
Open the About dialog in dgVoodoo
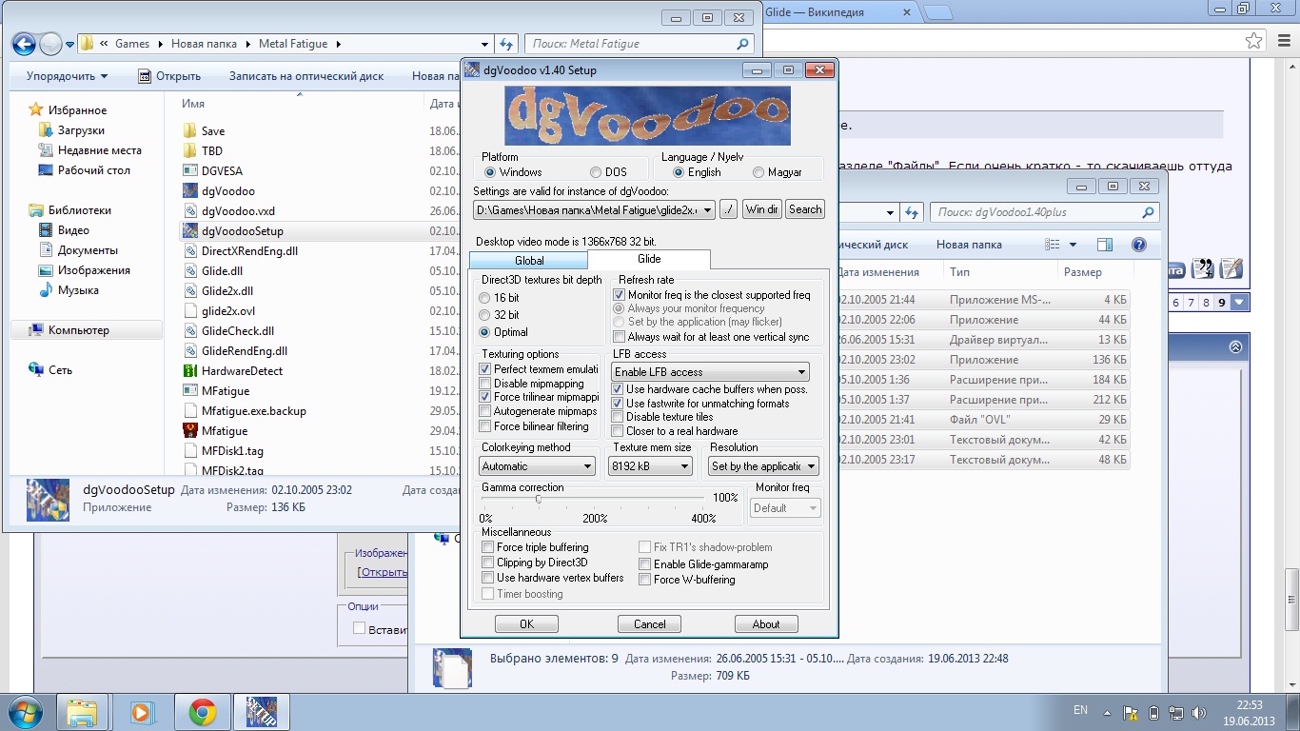point(766,624)
